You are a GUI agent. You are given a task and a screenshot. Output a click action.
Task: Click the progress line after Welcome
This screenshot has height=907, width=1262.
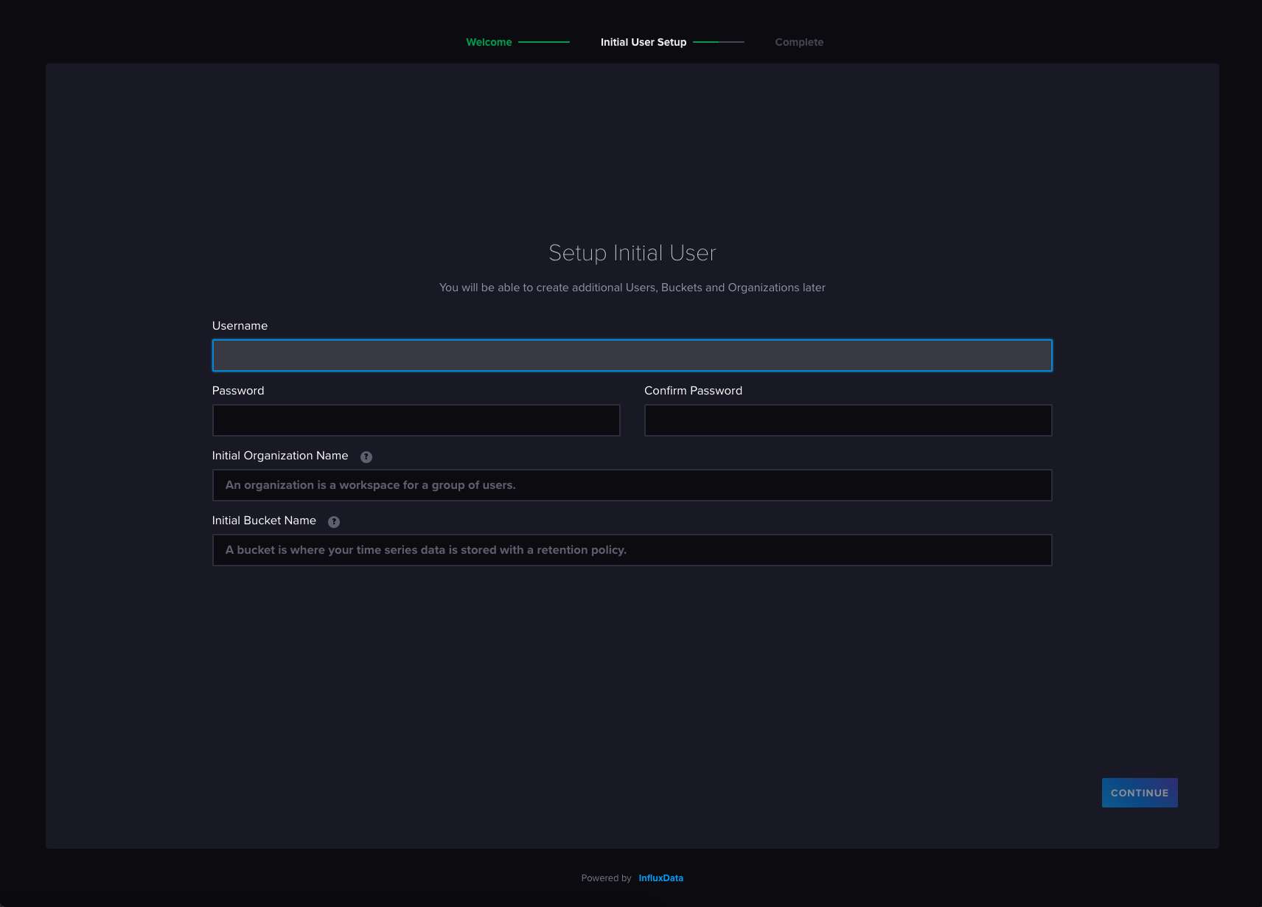pos(544,42)
